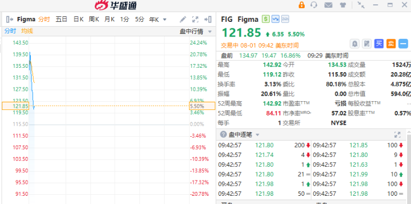The image size is (411, 204).
Task: Open the skin shirt theme icon
Action: coord(343,5)
